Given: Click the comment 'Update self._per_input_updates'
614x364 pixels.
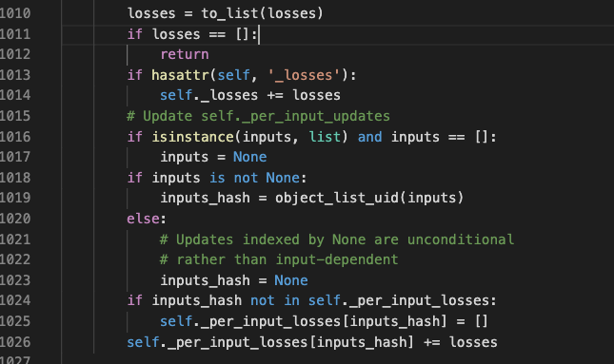Looking at the screenshot, I should pos(258,116).
